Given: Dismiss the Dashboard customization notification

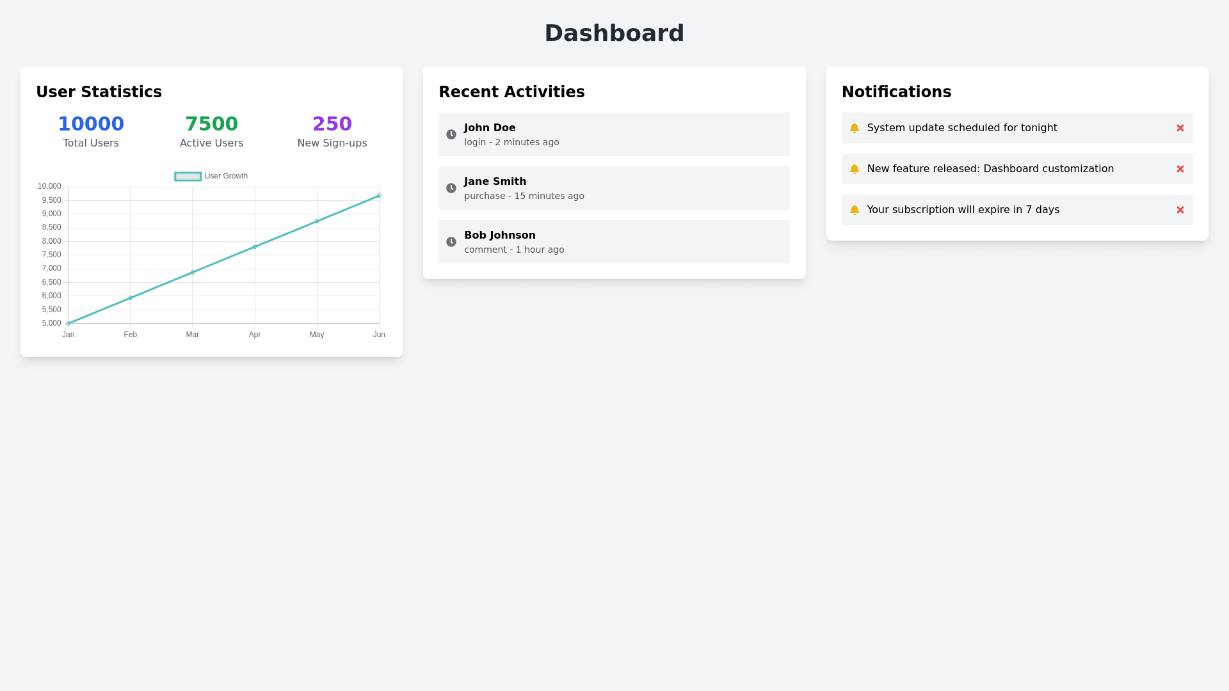Looking at the screenshot, I should pyautogui.click(x=1180, y=169).
